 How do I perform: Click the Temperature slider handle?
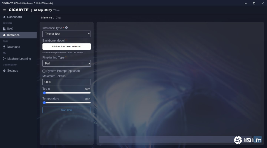point(44,103)
